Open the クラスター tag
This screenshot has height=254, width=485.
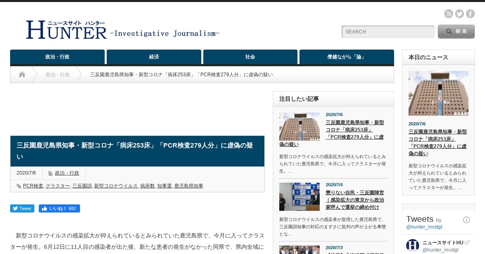[x=58, y=186]
